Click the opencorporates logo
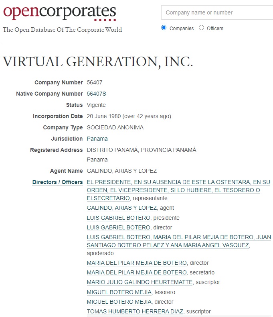This screenshot has width=273, height=317. pos(59,12)
